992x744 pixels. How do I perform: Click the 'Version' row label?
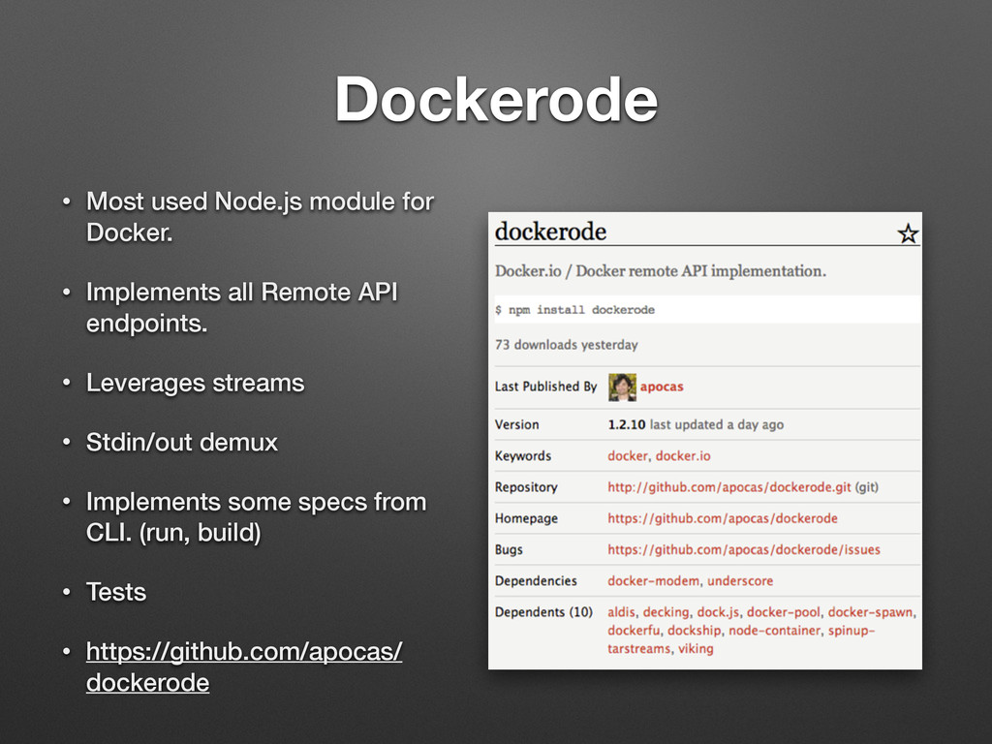pyautogui.click(x=517, y=424)
